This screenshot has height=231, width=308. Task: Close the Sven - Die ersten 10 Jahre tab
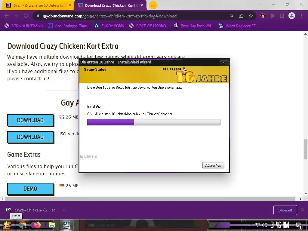[x=70, y=5]
